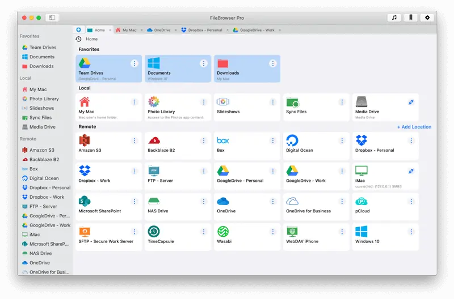Open the pCloud remote location

point(385,207)
